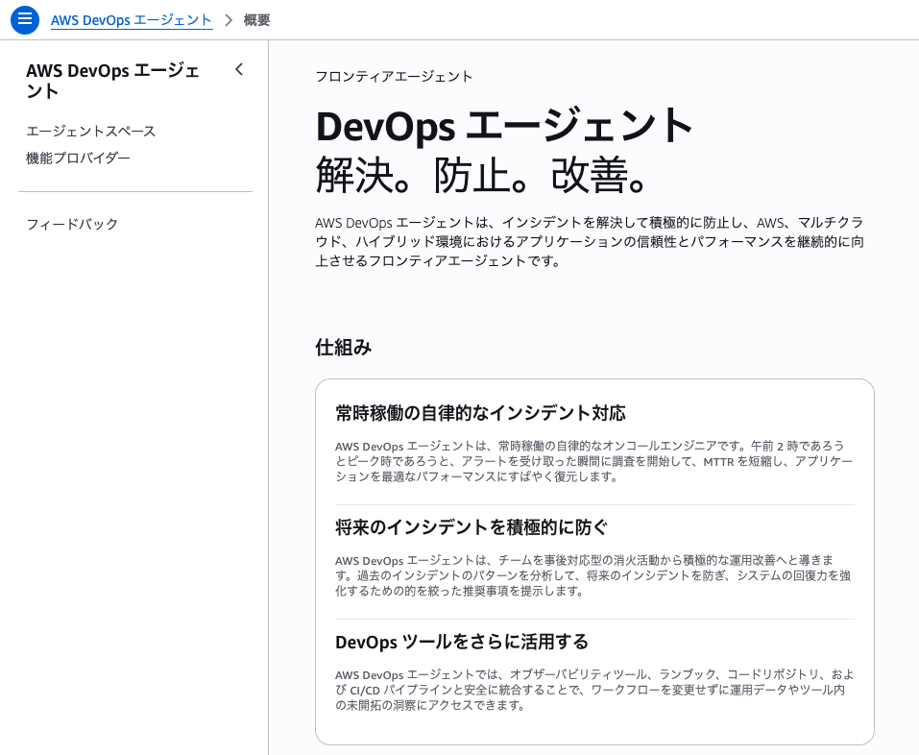Open フィードバック in the sidebar
The height and width of the screenshot is (755, 919).
[x=72, y=224]
